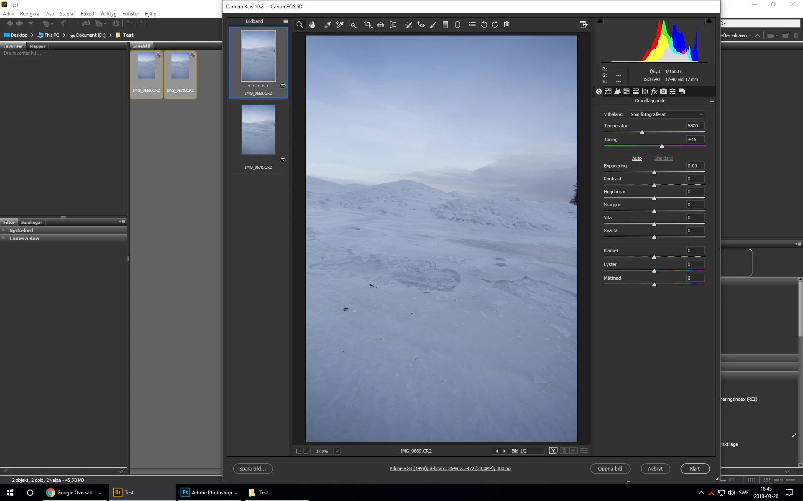This screenshot has height=501, width=803.
Task: Toggle highlight clipping warning in histogram
Action: coord(708,21)
